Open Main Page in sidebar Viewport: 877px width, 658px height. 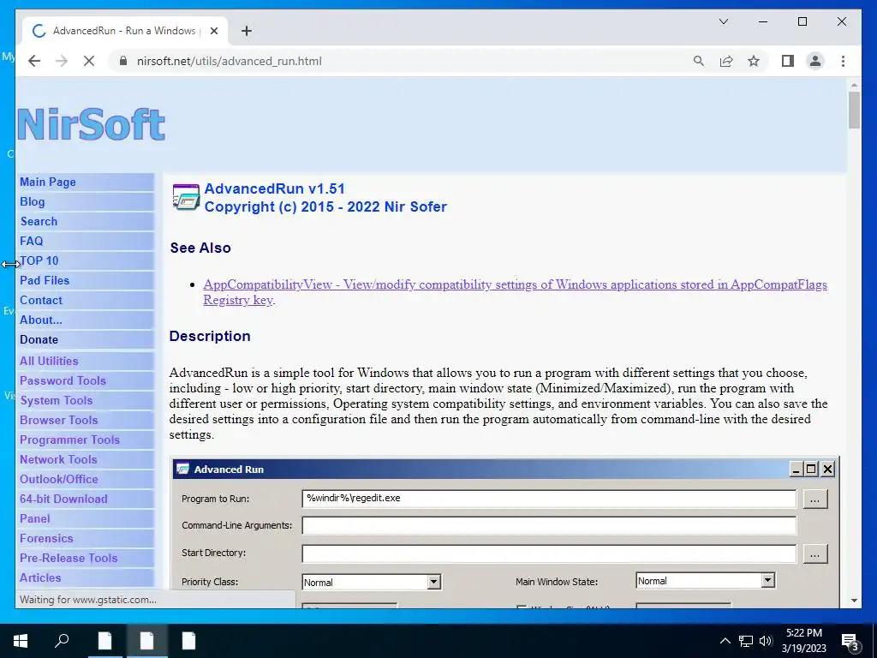(48, 182)
